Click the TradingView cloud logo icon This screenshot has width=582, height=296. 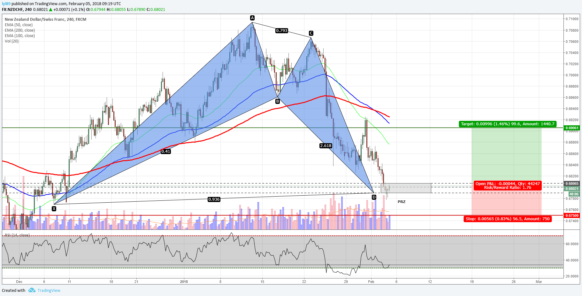pyautogui.click(x=32, y=290)
